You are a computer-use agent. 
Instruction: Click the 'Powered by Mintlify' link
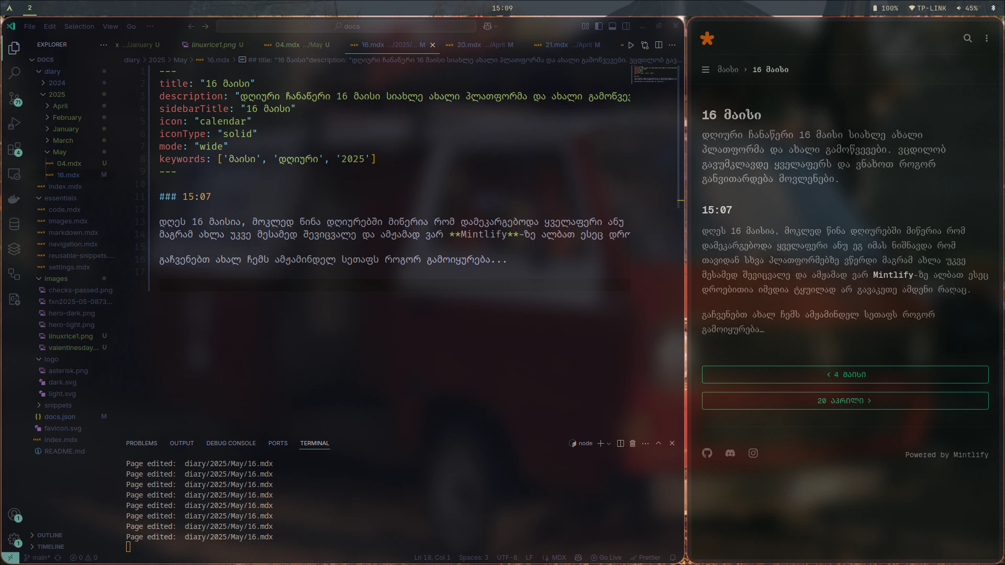pos(946,455)
